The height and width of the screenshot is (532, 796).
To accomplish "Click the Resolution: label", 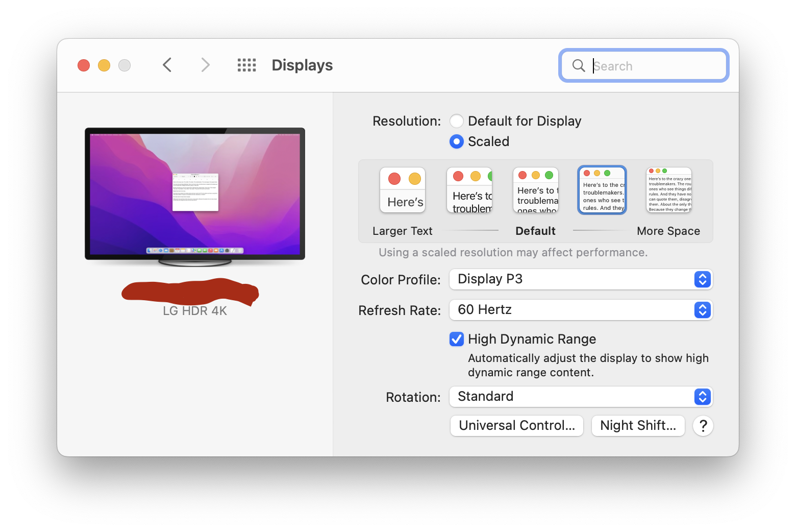I will click(x=407, y=121).
